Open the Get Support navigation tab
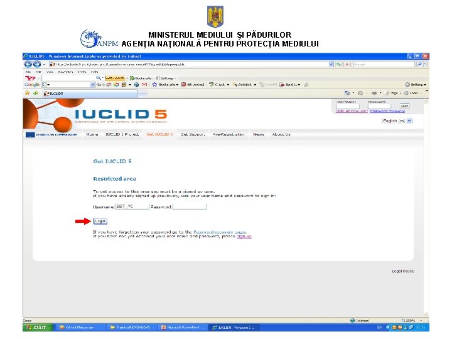 point(193,134)
